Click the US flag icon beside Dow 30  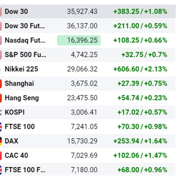(x=1, y=12)
